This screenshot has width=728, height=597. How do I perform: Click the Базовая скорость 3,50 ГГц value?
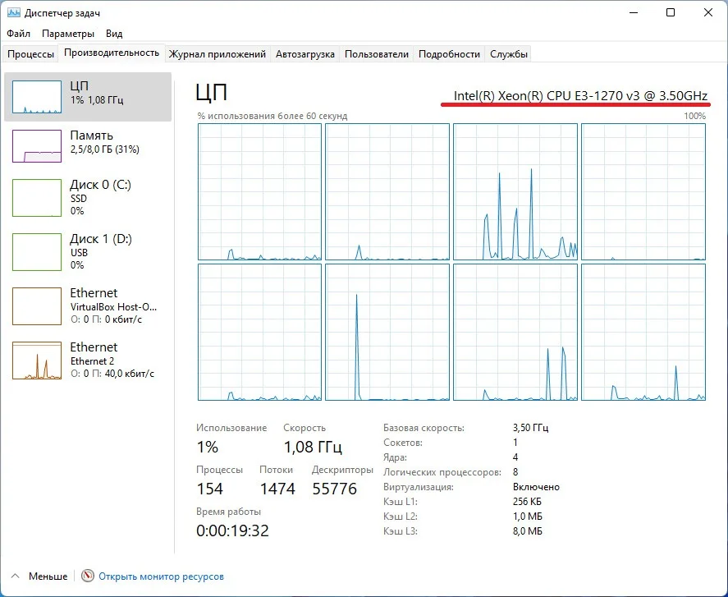point(531,427)
